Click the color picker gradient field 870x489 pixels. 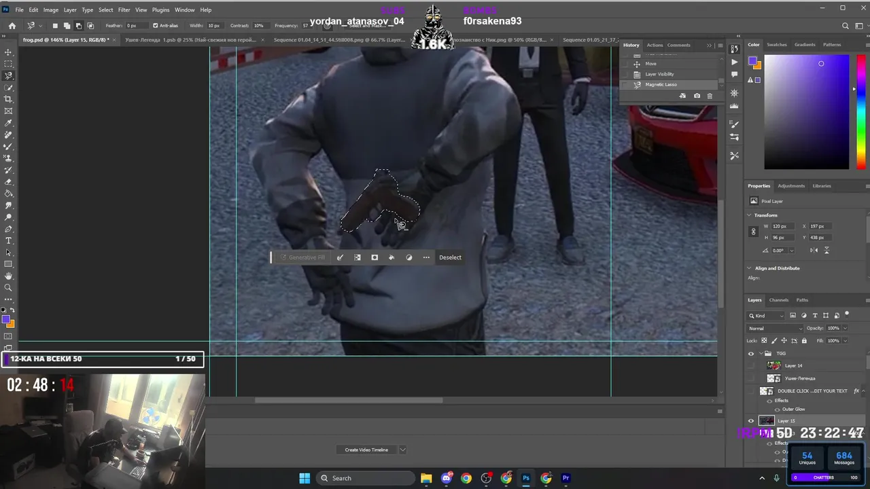point(806,112)
